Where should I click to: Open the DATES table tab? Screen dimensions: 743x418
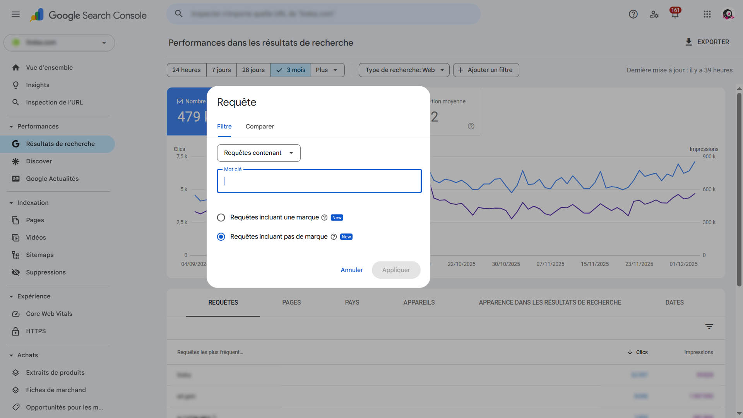[675, 302]
